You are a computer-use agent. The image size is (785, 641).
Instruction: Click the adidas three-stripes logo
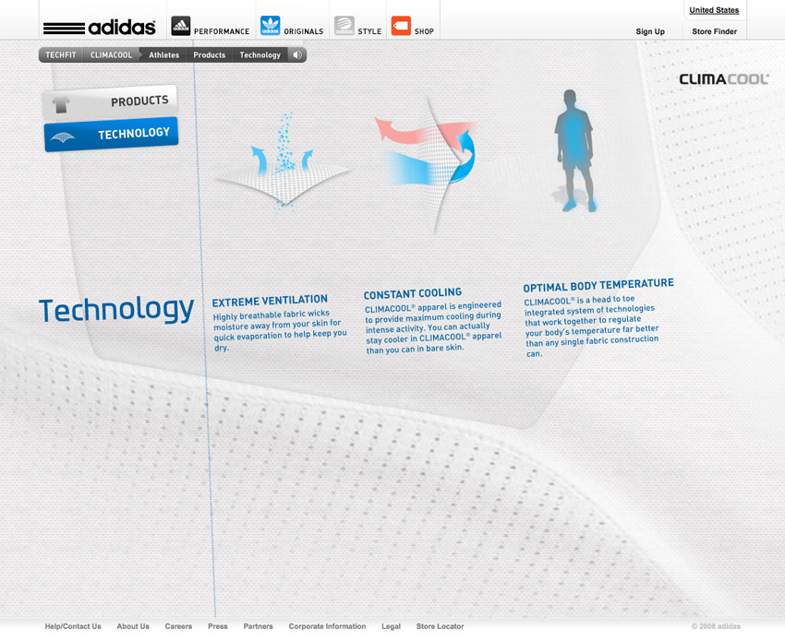[x=99, y=27]
